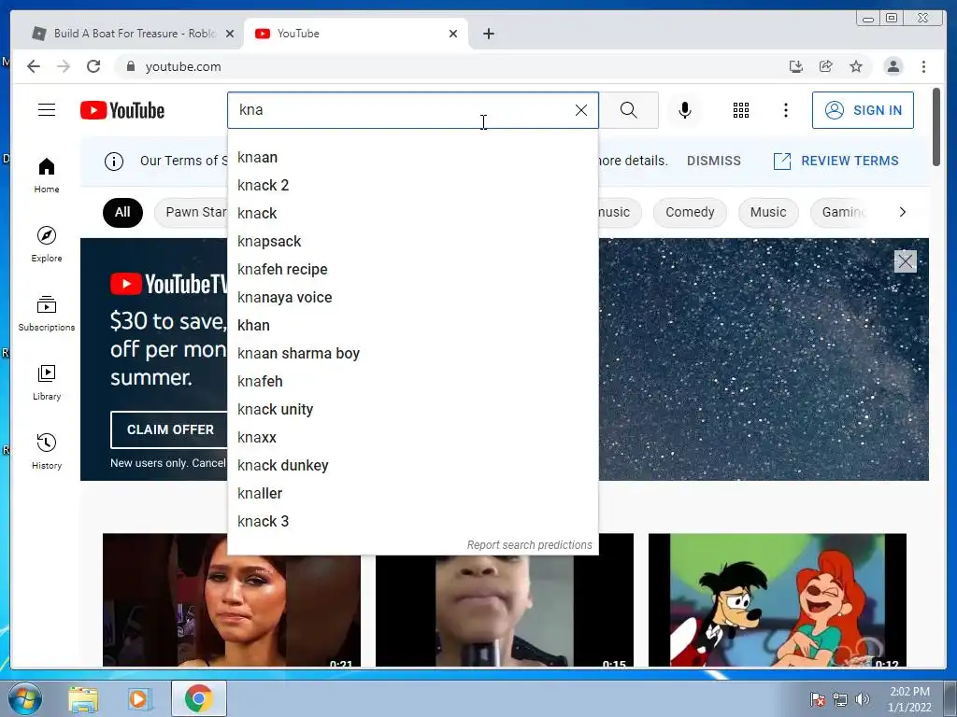Start voice search with the microphone icon

(x=685, y=110)
